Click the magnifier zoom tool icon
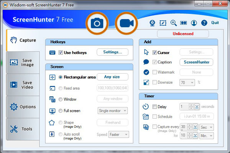Viewport: 230px width, 153px height. tap(173, 23)
